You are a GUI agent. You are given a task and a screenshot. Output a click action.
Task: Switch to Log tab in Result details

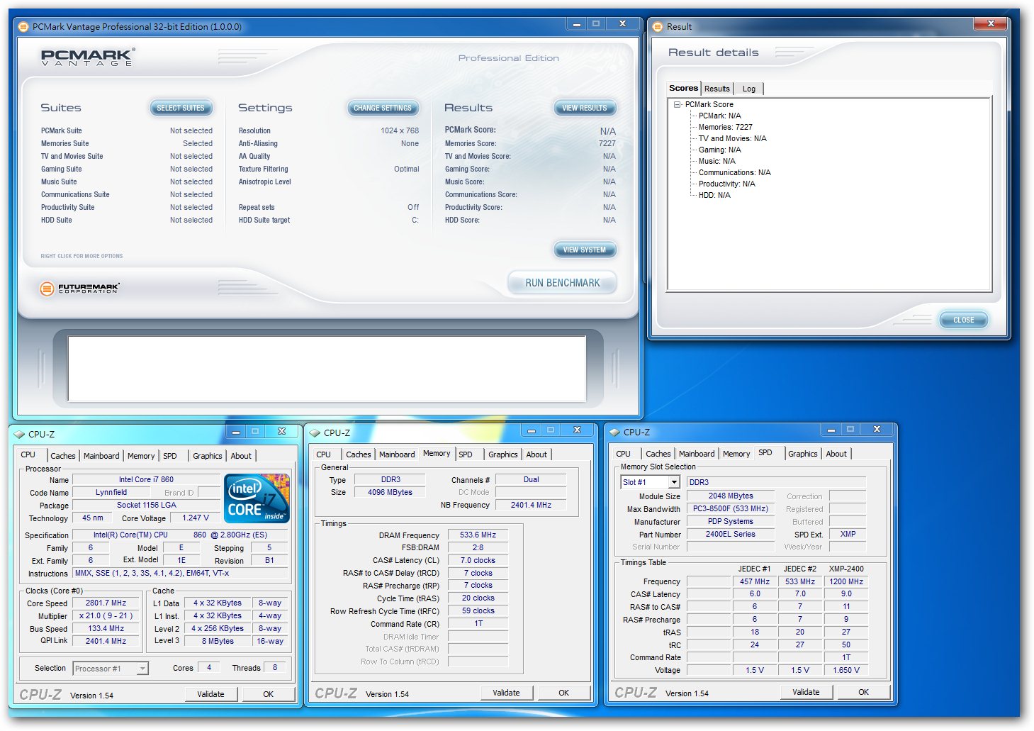(x=748, y=89)
